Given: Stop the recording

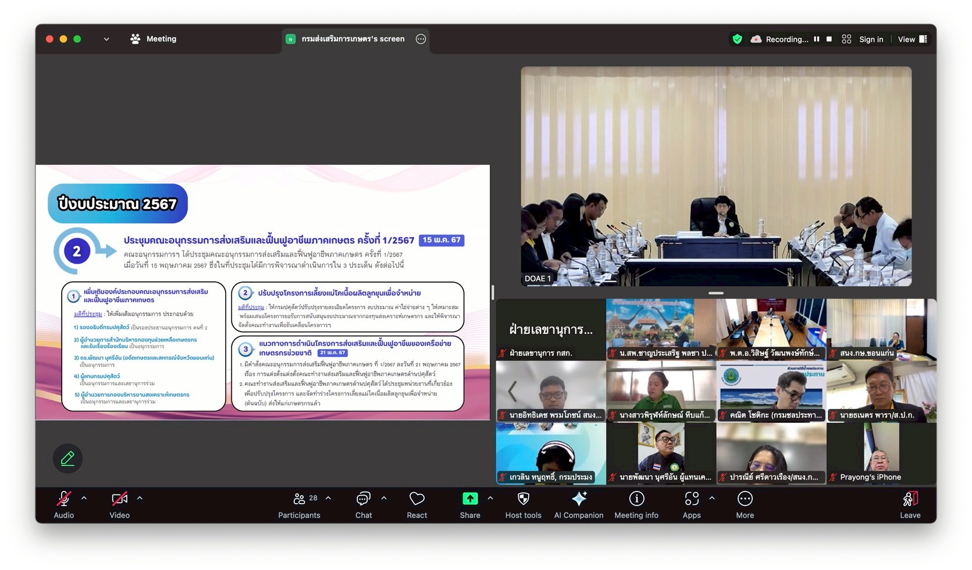Looking at the screenshot, I should (x=829, y=39).
